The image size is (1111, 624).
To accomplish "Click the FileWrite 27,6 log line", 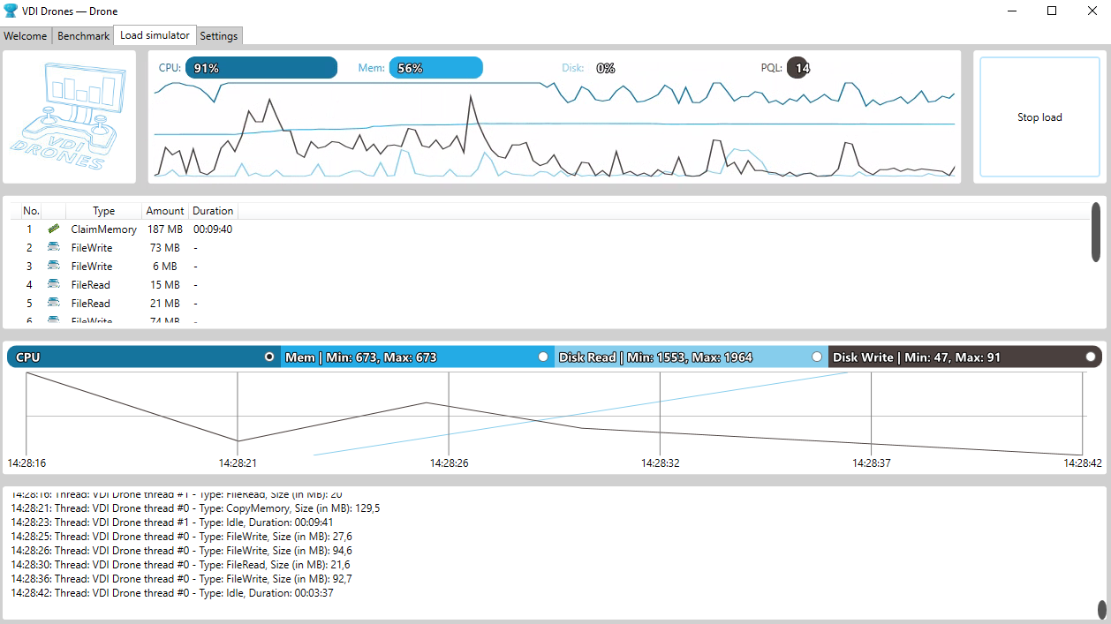I will pyautogui.click(x=182, y=537).
